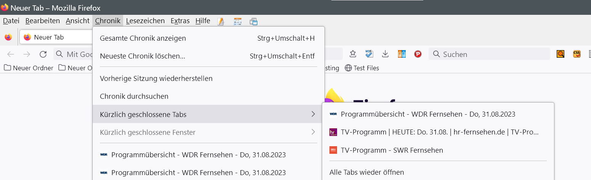Click the CSS validation toolbar icon
591x180 pixels.
tap(577, 54)
